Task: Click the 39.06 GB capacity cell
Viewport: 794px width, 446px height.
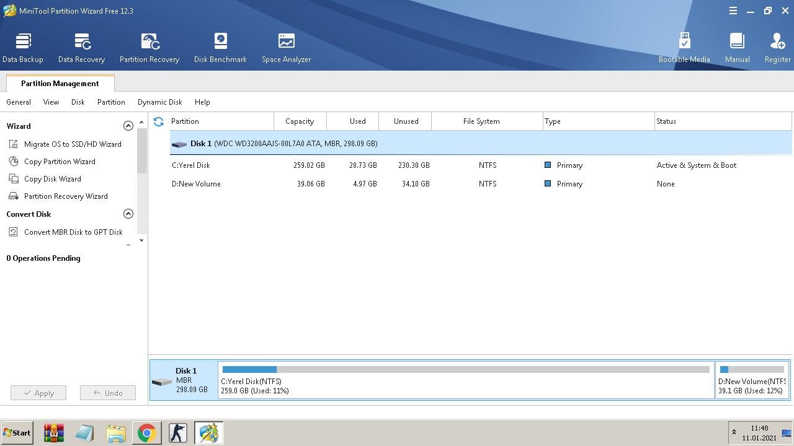Action: pyautogui.click(x=311, y=184)
